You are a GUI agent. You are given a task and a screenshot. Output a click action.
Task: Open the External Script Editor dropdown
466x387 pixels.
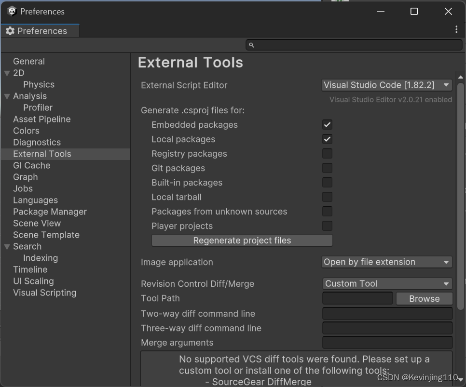click(386, 85)
